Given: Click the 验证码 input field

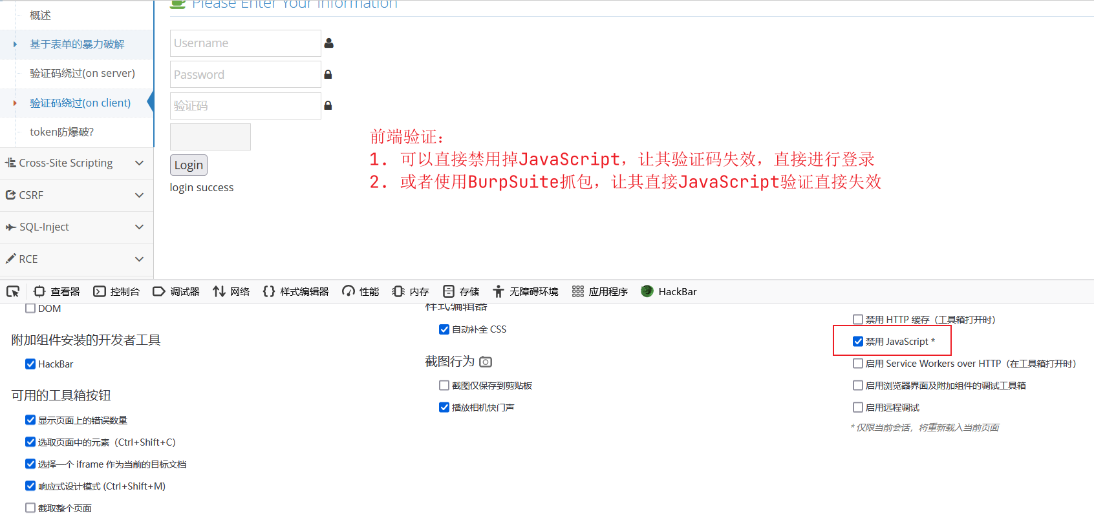Looking at the screenshot, I should click(246, 105).
